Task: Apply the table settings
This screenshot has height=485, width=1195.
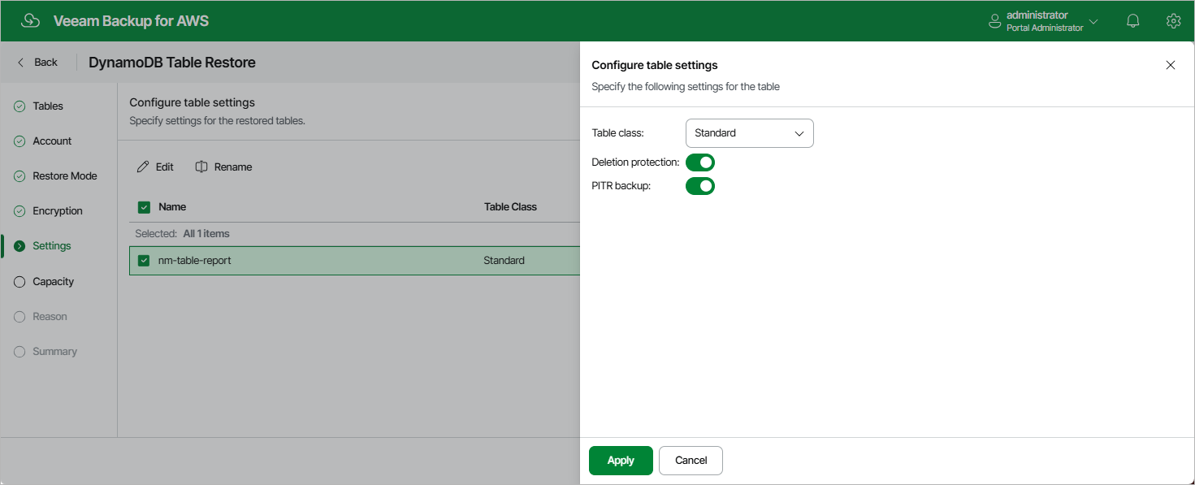Action: click(621, 461)
